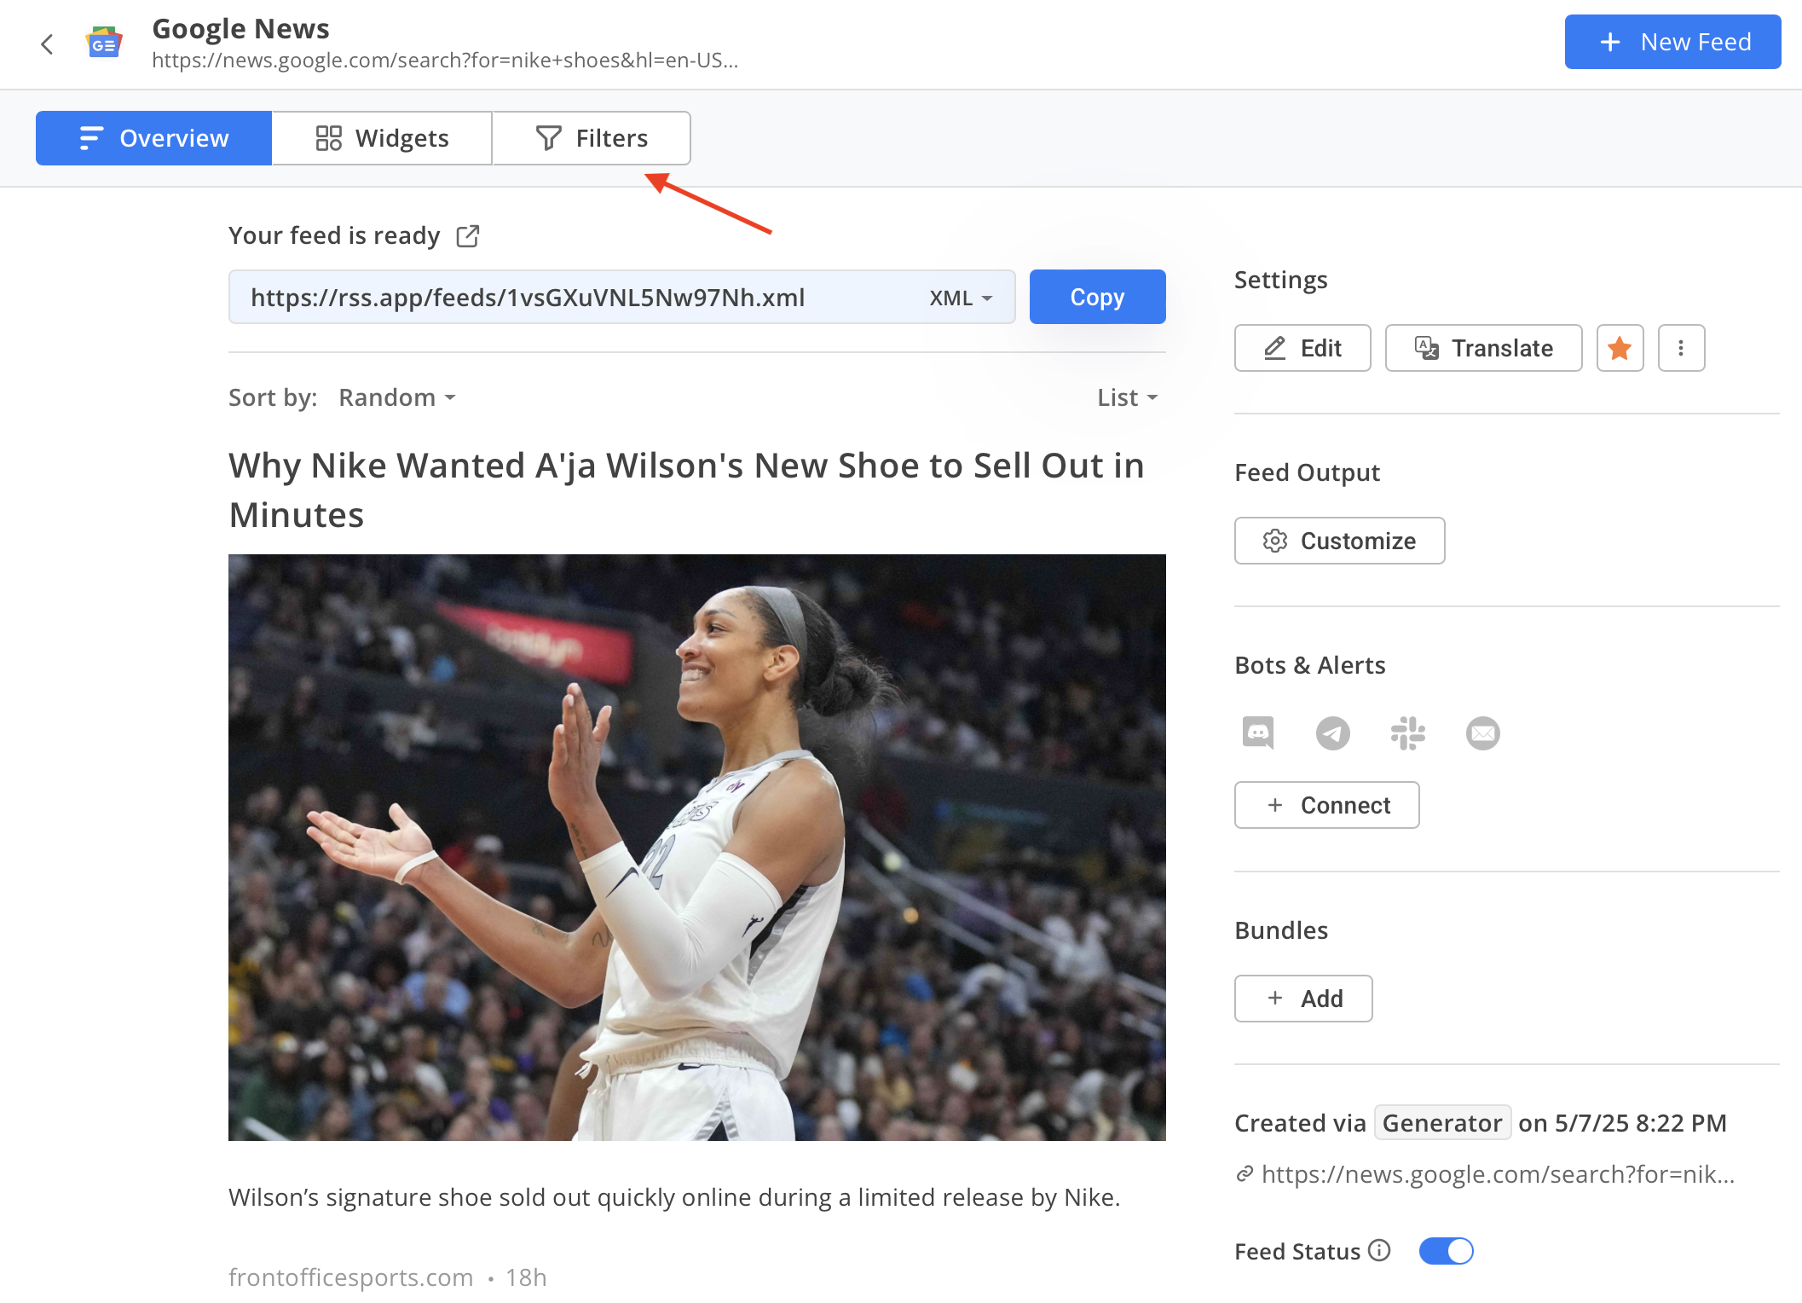Click the header feed URL text
Viewport: 1802px width, 1303px height.
click(x=445, y=61)
